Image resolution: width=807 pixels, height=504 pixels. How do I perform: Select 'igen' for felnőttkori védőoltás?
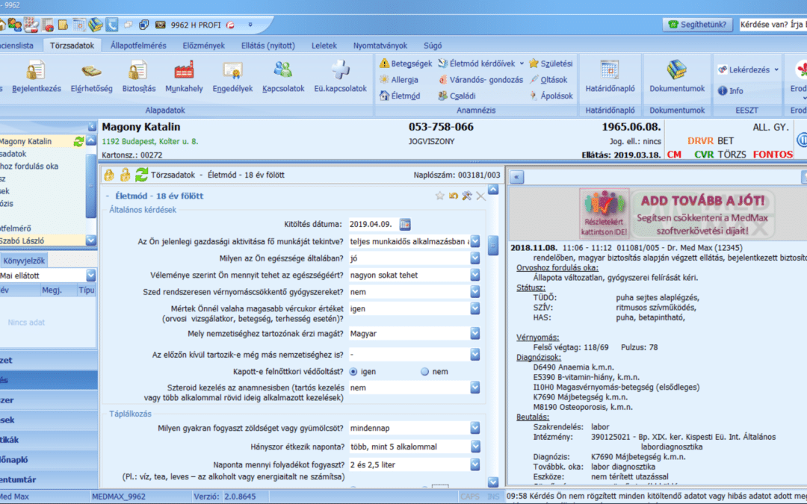(x=353, y=371)
